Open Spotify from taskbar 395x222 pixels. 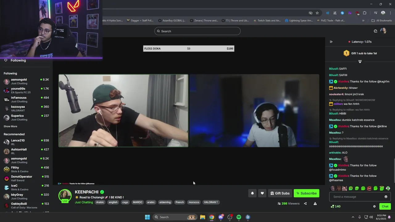click(239, 217)
